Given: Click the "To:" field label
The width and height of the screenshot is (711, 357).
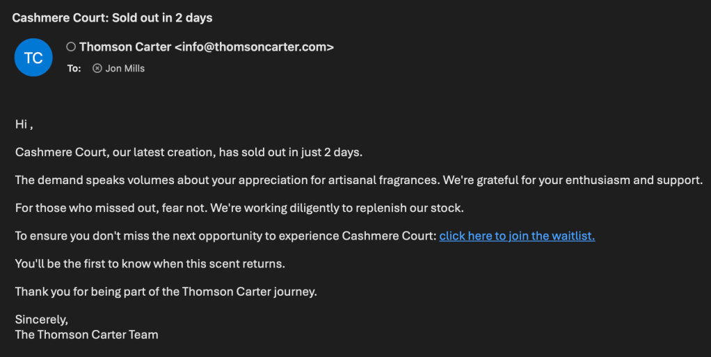Looking at the screenshot, I should coord(74,68).
